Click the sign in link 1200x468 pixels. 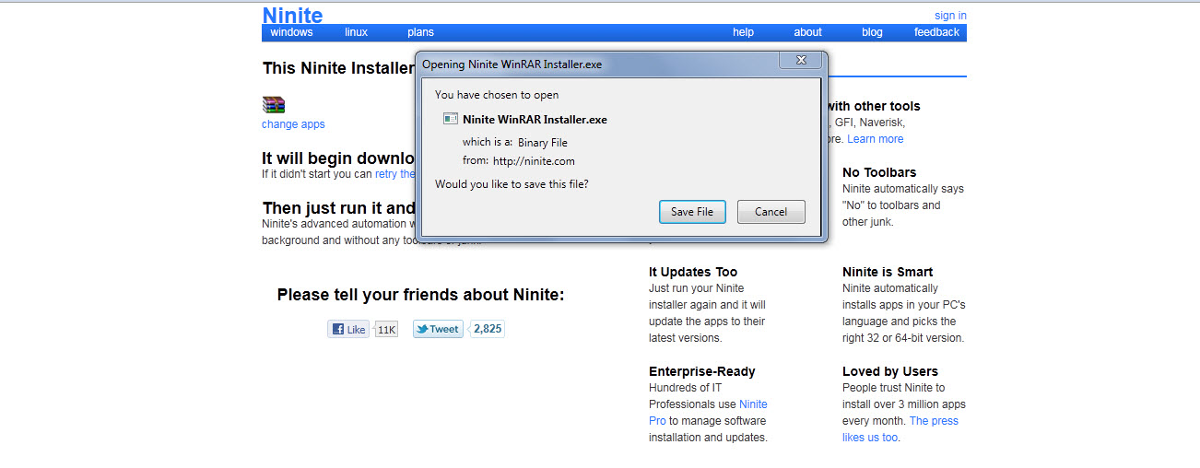[x=950, y=16]
